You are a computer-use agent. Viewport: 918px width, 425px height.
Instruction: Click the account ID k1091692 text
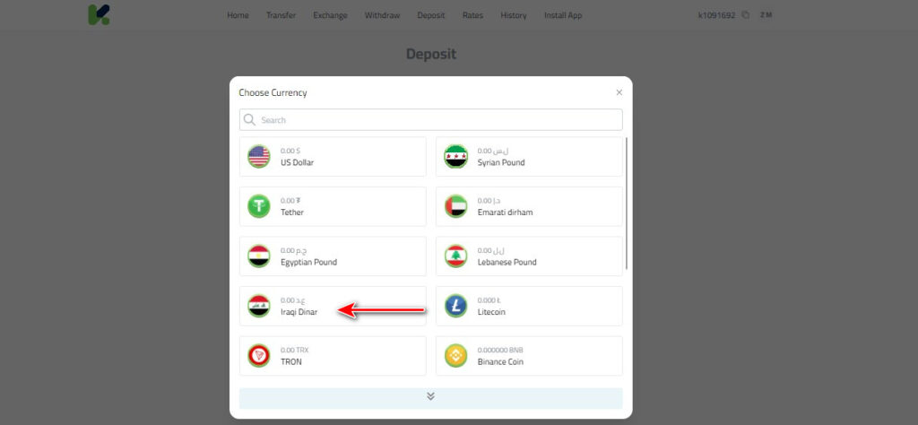(716, 15)
